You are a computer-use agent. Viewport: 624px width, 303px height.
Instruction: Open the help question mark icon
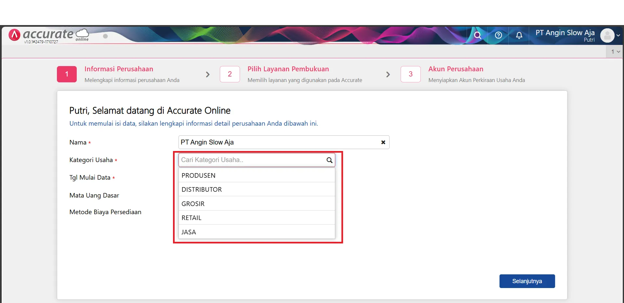[x=498, y=35]
